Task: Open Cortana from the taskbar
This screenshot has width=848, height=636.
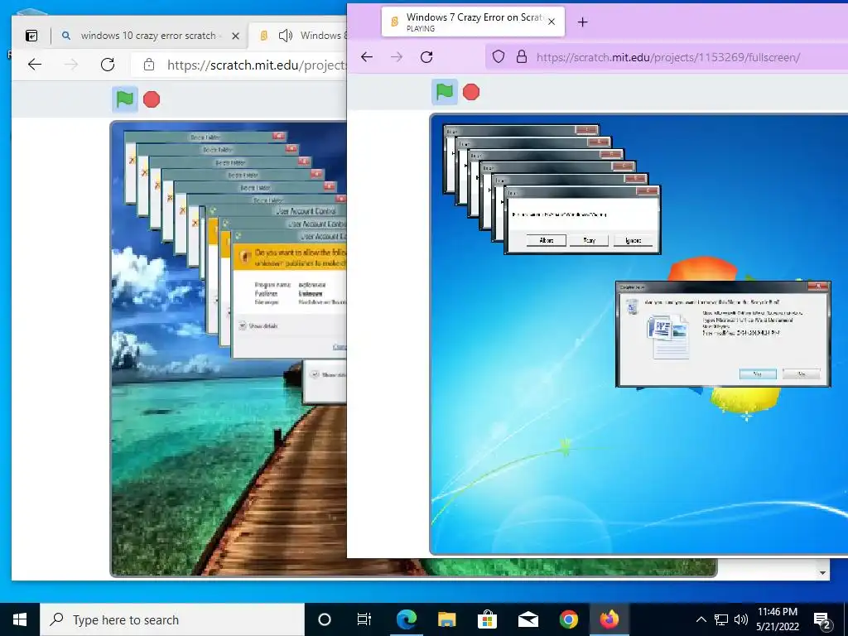Action: pyautogui.click(x=325, y=619)
